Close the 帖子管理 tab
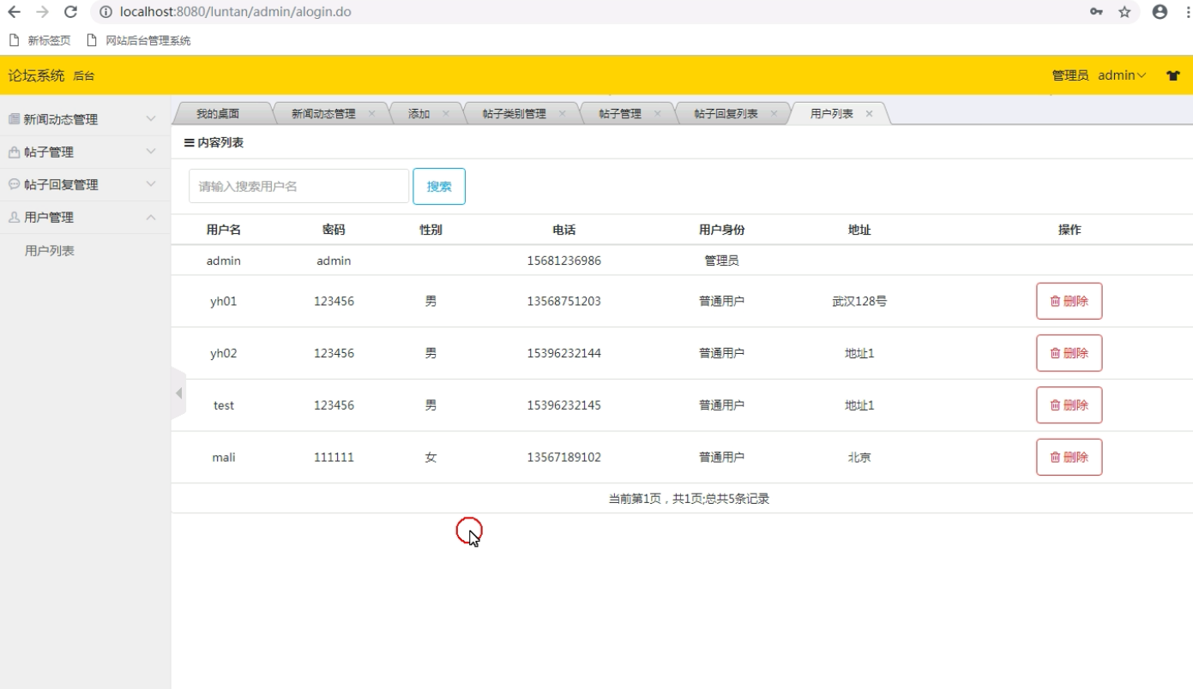1193x689 pixels. [x=658, y=114]
